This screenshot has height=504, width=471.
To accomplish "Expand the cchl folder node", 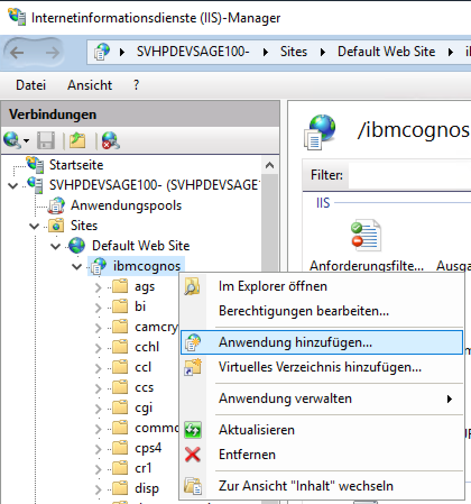I will point(98,347).
